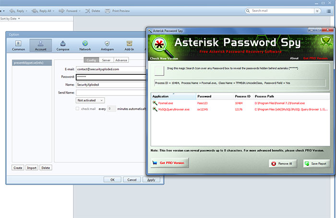Expand the Reply All dropdown arrow
This screenshot has height=218, width=336.
(53, 11)
